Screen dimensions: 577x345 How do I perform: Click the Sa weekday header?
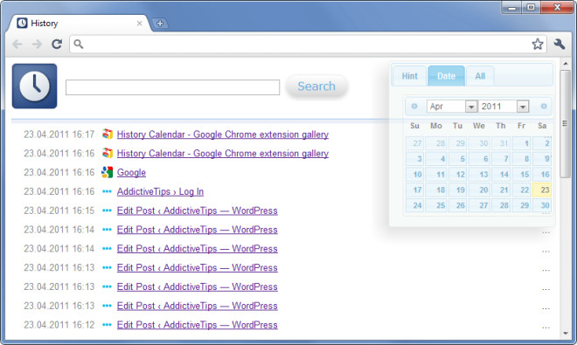coord(542,126)
